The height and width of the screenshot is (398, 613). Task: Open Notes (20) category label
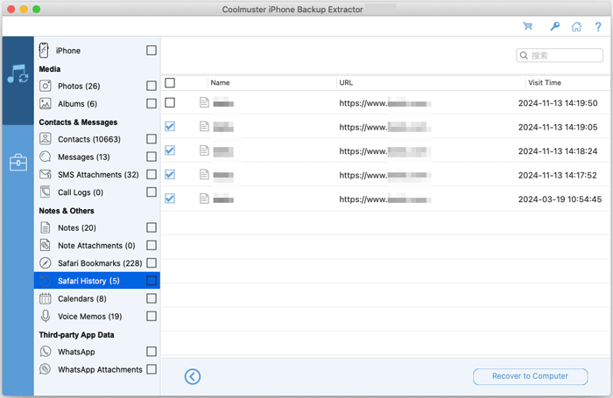tap(77, 227)
